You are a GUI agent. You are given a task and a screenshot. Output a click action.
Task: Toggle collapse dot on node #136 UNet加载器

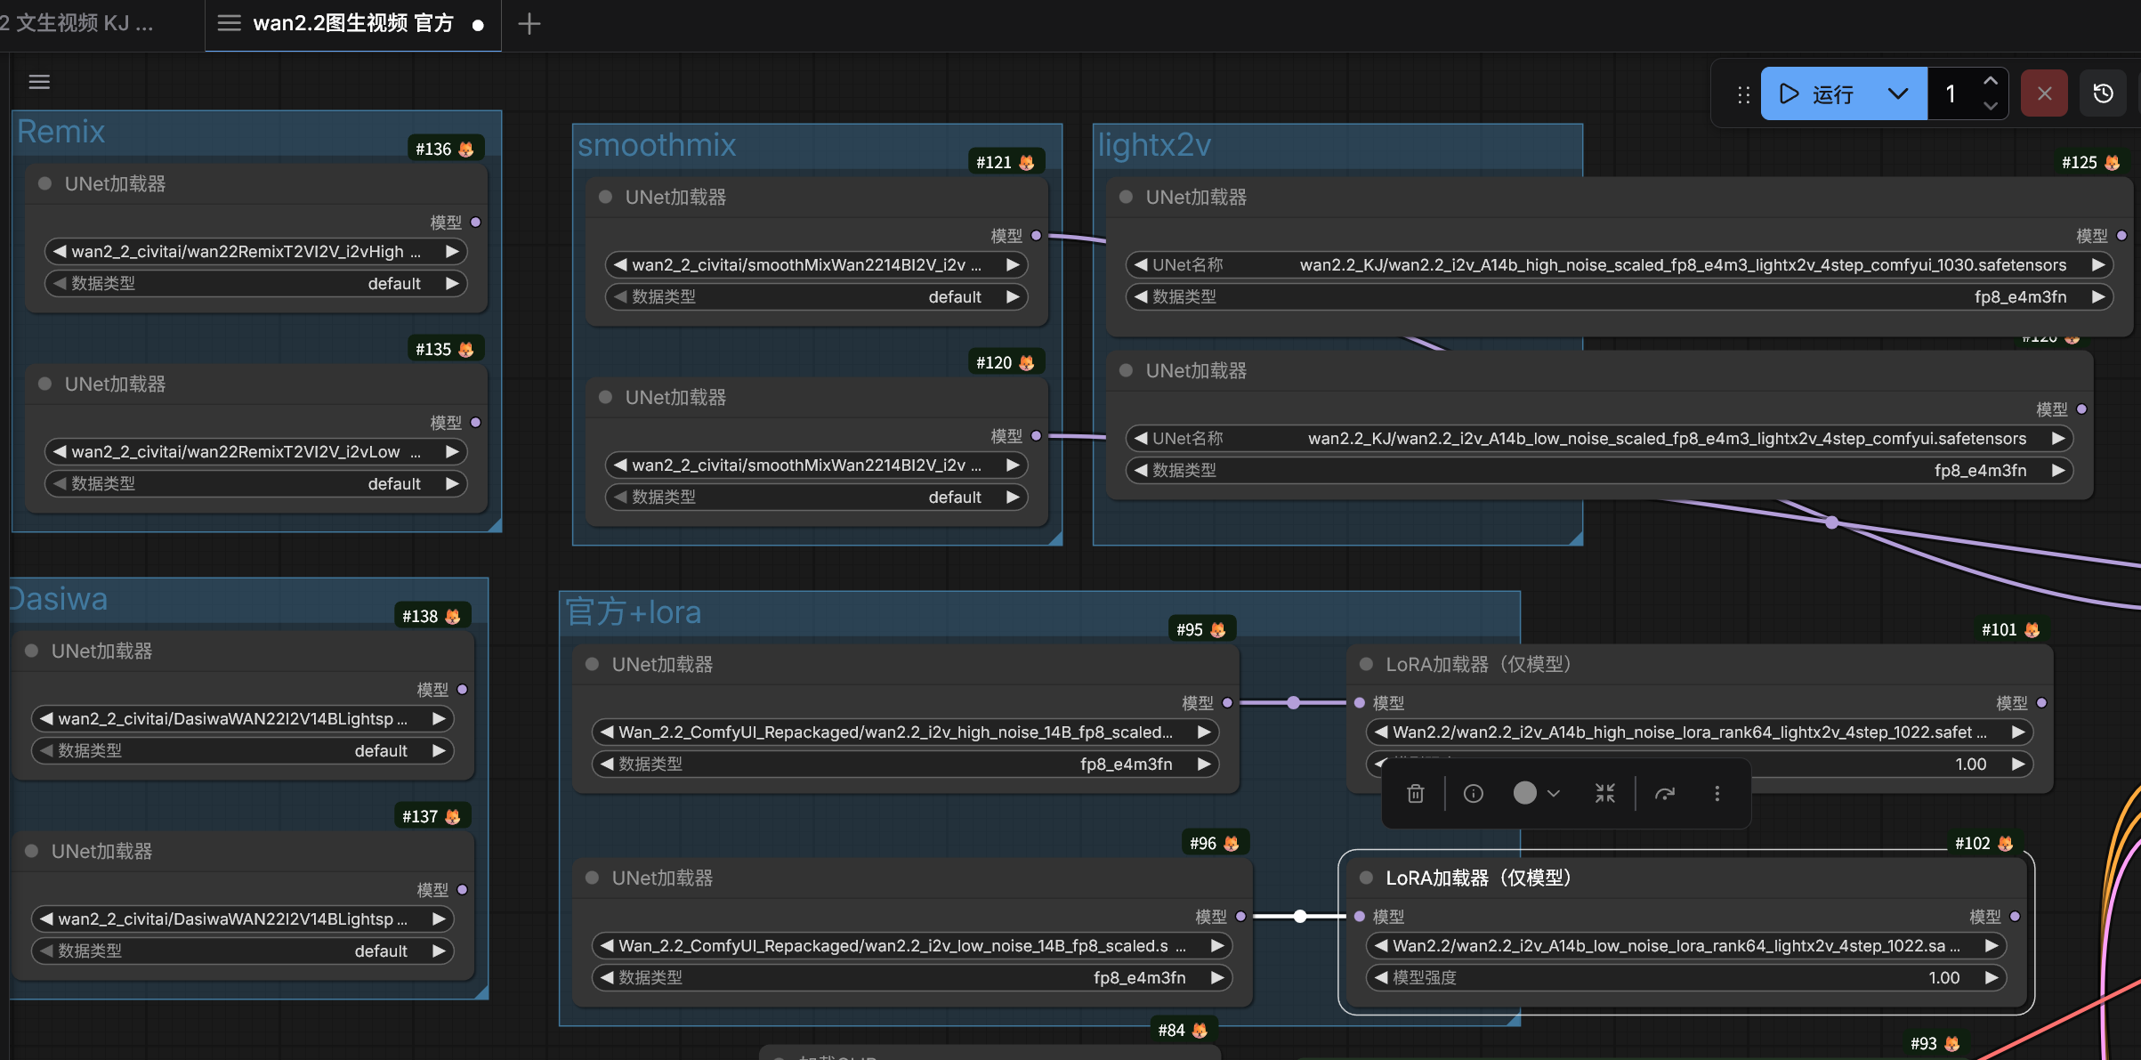coord(44,183)
